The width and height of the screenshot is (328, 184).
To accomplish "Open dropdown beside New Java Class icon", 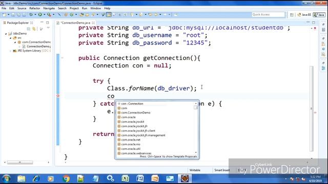I will pyautogui.click(x=76, y=15).
